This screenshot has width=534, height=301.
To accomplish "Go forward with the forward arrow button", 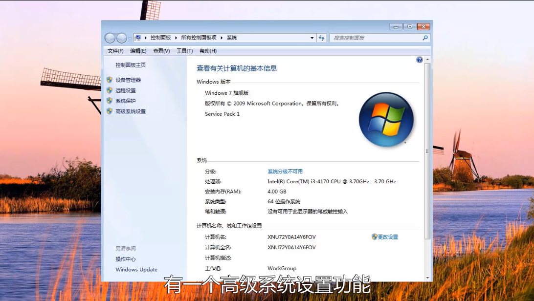I will tap(122, 38).
